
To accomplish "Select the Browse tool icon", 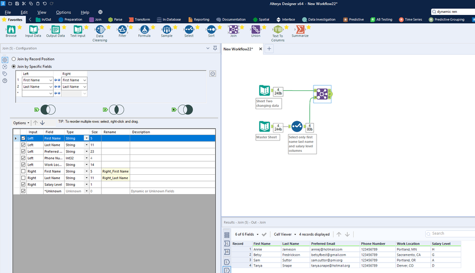I will coord(11,29).
